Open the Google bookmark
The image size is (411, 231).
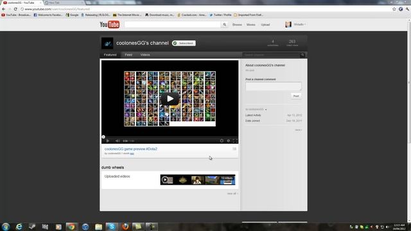72,15
